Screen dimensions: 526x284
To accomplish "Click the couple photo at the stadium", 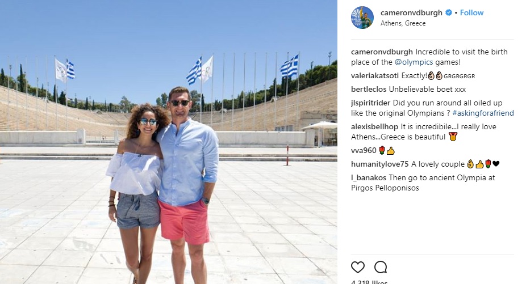I will 168,142.
